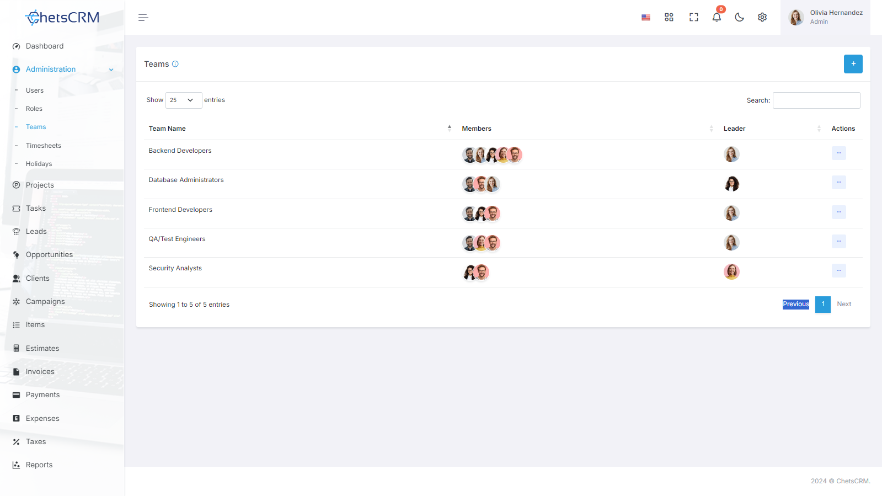Open the settings gear icon
Image resolution: width=882 pixels, height=496 pixels.
point(762,18)
